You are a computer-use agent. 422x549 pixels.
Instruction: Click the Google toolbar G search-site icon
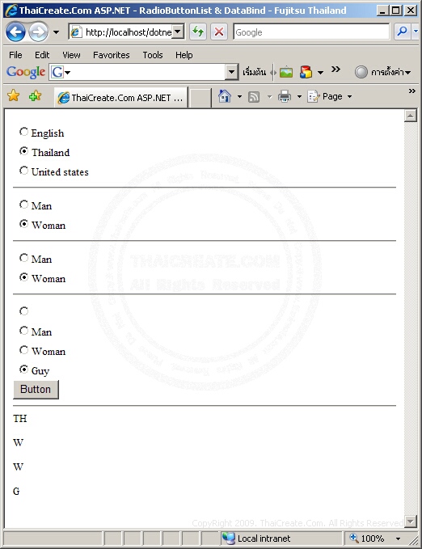click(57, 72)
